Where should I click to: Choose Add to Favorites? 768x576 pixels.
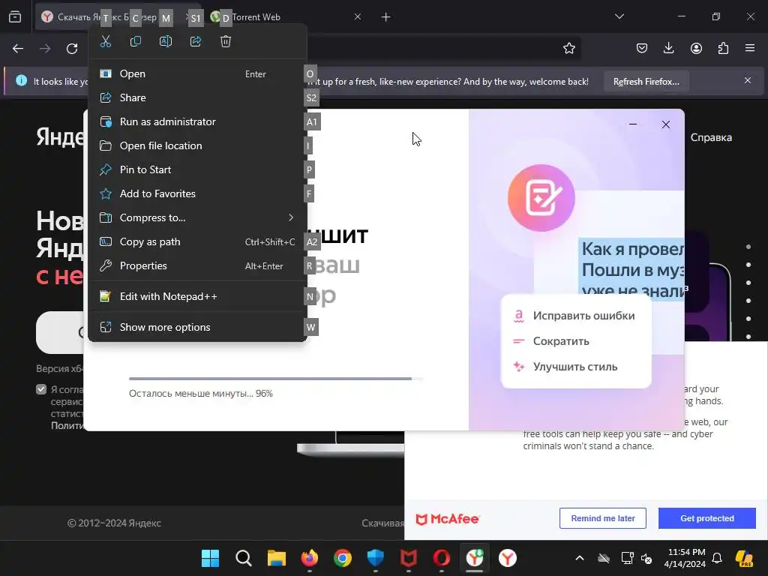tap(197, 194)
